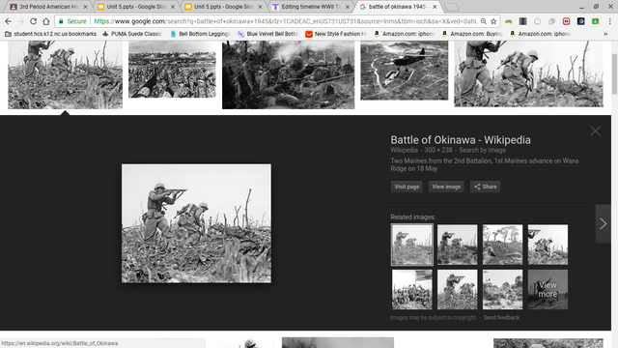
Task: Click the View image button
Action: (446, 187)
